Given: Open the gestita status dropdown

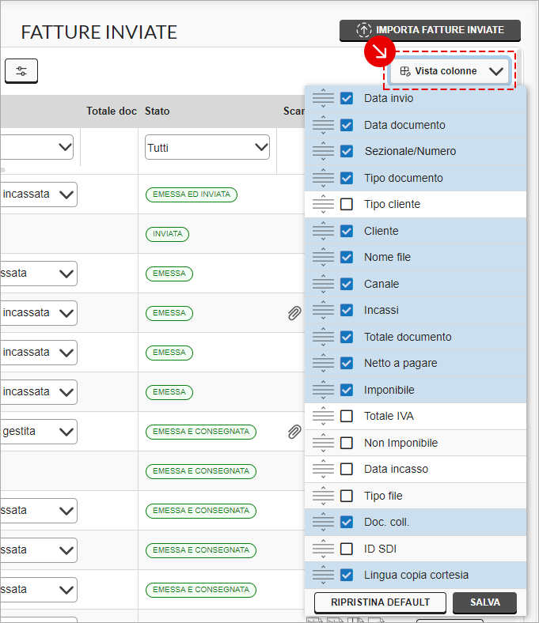Looking at the screenshot, I should point(39,432).
